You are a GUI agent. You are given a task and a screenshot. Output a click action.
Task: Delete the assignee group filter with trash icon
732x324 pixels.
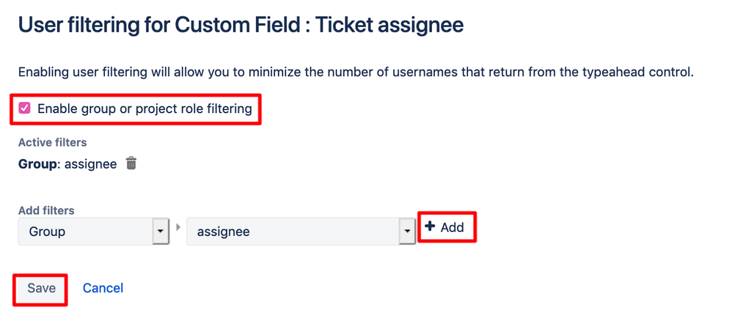(x=131, y=163)
